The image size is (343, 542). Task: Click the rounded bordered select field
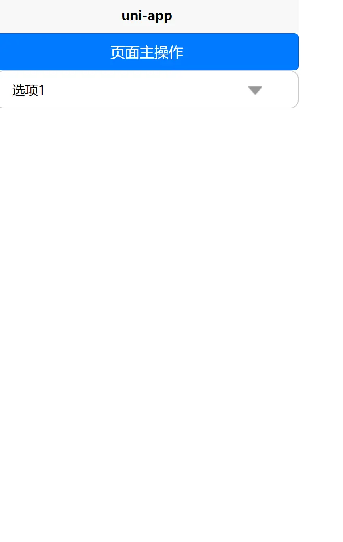pos(149,89)
